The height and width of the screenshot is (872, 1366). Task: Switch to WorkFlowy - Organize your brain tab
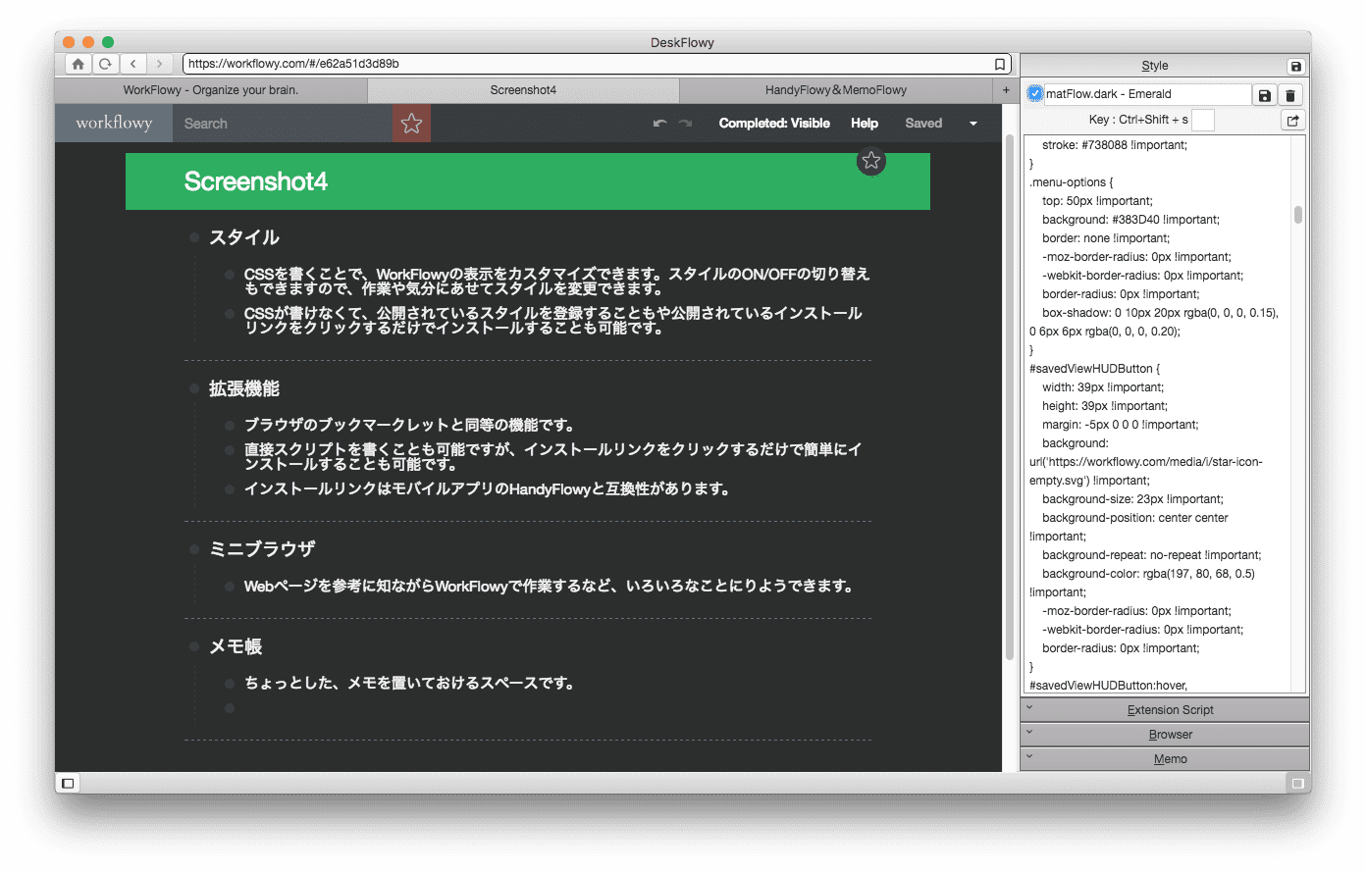(x=211, y=90)
